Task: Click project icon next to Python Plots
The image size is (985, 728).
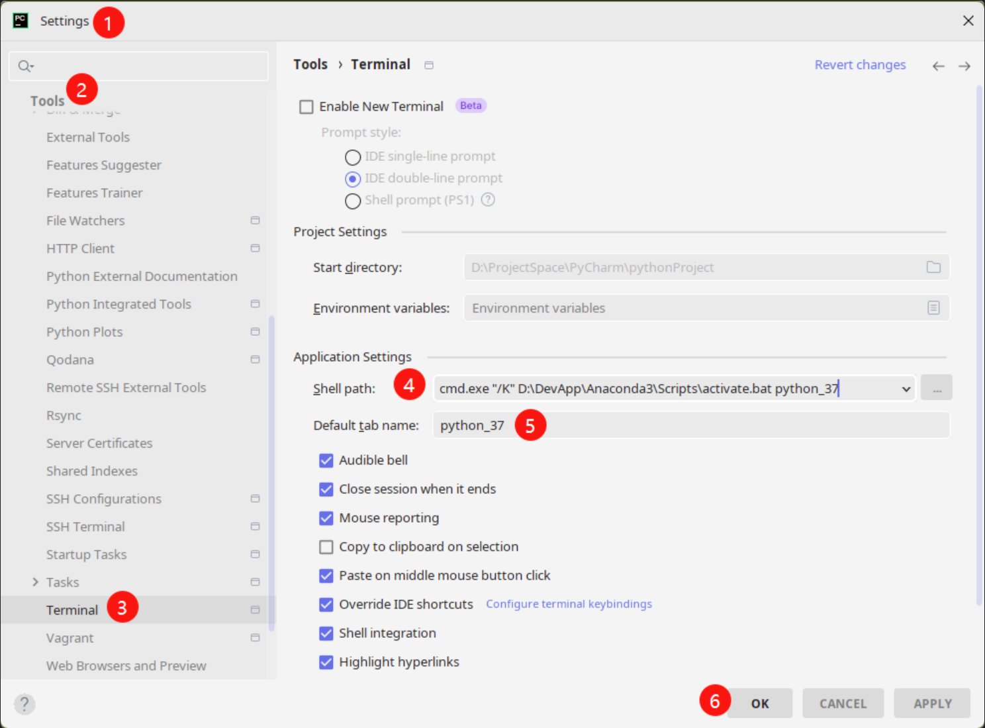Action: tap(255, 331)
